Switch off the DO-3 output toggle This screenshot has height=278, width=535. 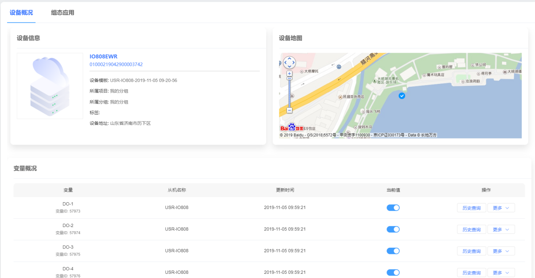393,251
